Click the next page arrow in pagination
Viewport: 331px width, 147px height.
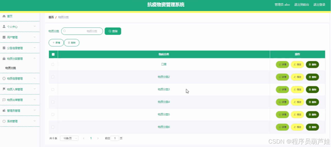pyautogui.click(x=98, y=138)
